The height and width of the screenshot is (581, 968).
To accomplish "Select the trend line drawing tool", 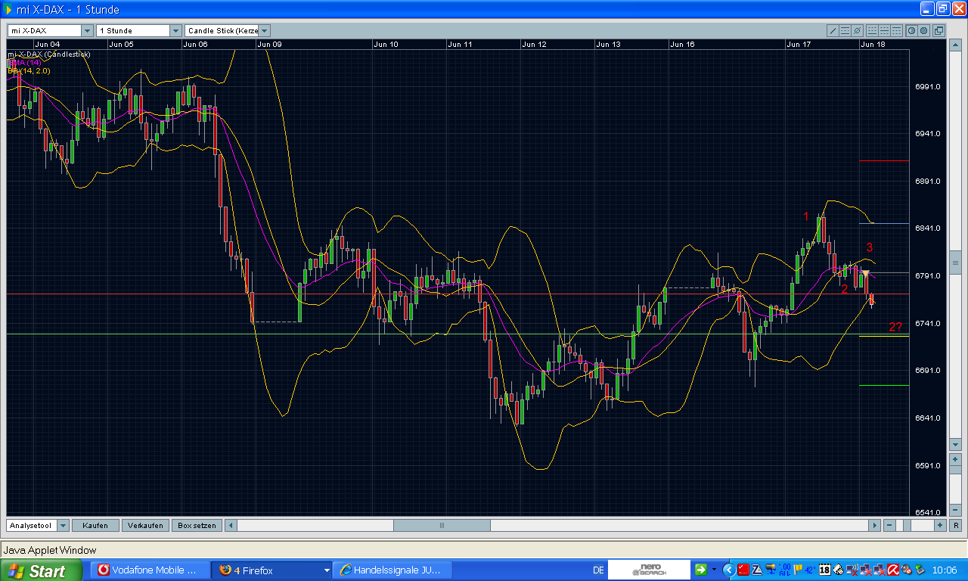I will coord(833,31).
